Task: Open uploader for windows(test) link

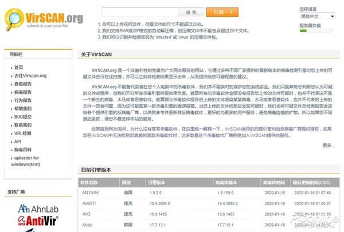Action: coord(26,161)
